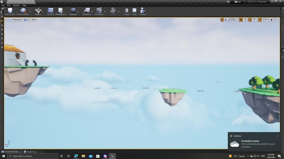This screenshot has height=159, width=284.
Task: Open the Help menu
Action: click(24, 5)
